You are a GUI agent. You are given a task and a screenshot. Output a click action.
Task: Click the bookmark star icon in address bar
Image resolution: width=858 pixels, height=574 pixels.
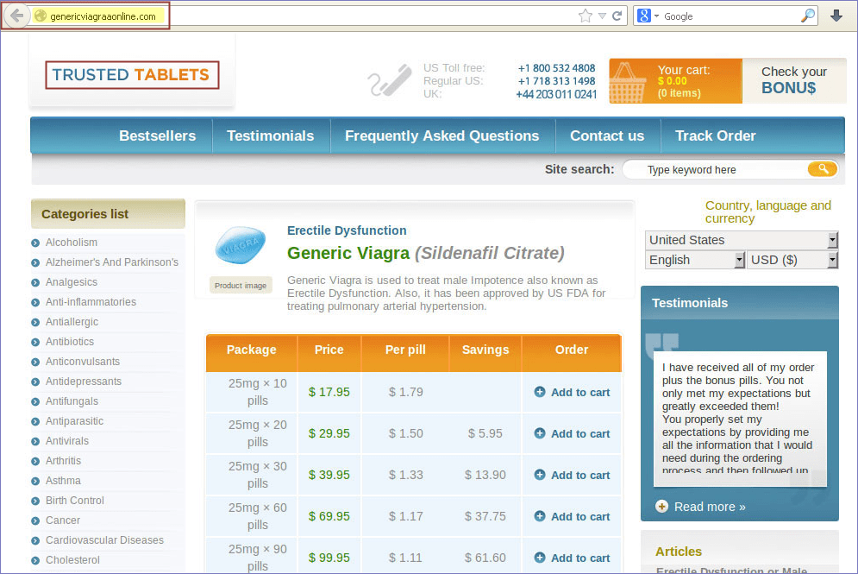(x=586, y=16)
